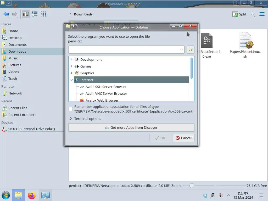Open Dolphin hamburger menu

point(262,14)
